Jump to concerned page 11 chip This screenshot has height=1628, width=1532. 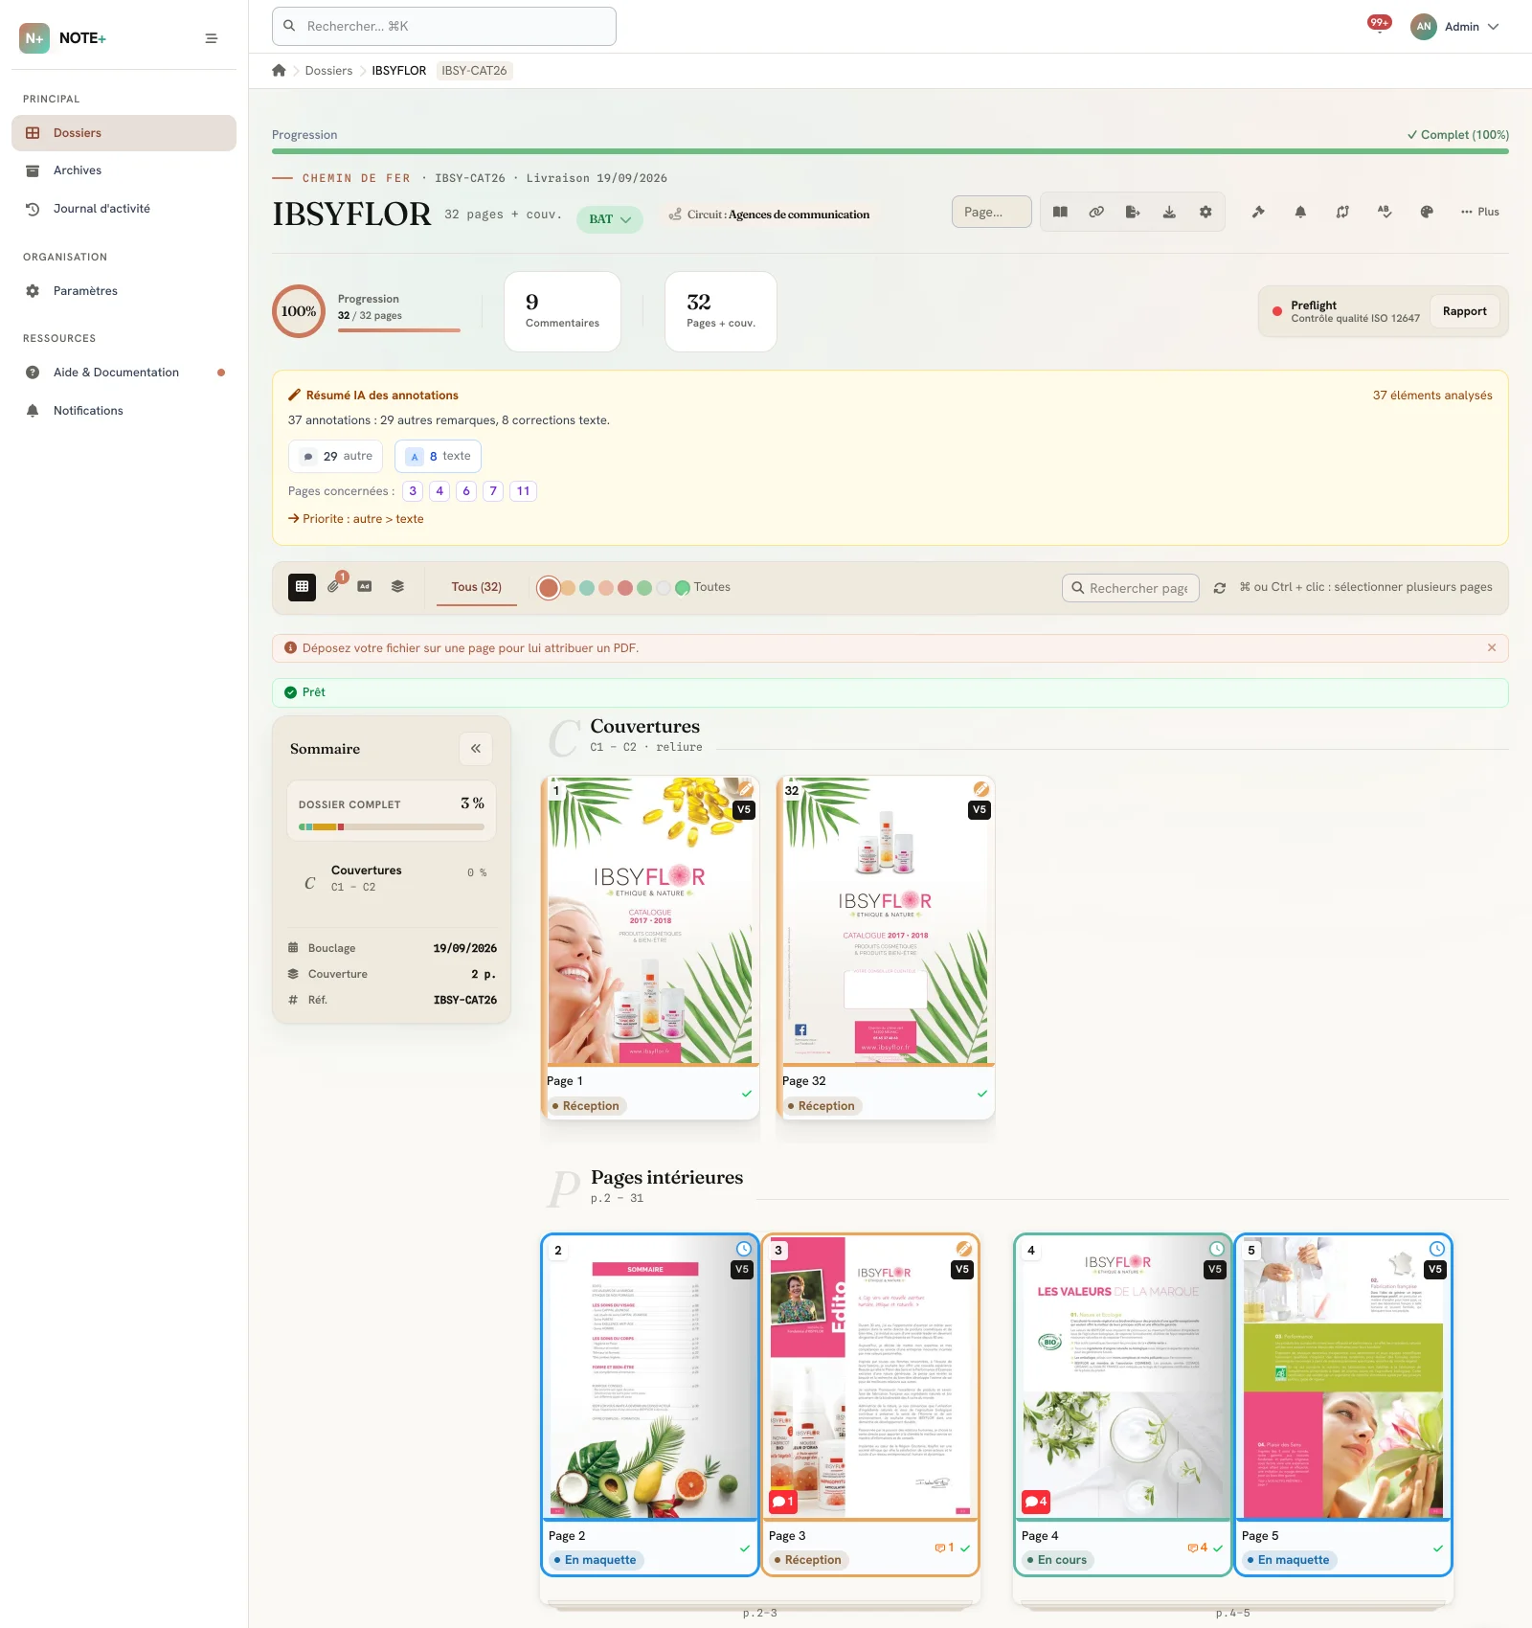(523, 491)
